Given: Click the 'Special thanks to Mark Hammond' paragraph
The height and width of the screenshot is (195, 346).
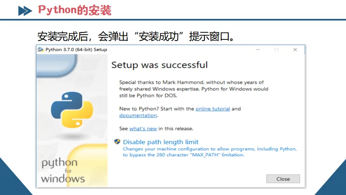Looking at the screenshot, I should point(194,89).
